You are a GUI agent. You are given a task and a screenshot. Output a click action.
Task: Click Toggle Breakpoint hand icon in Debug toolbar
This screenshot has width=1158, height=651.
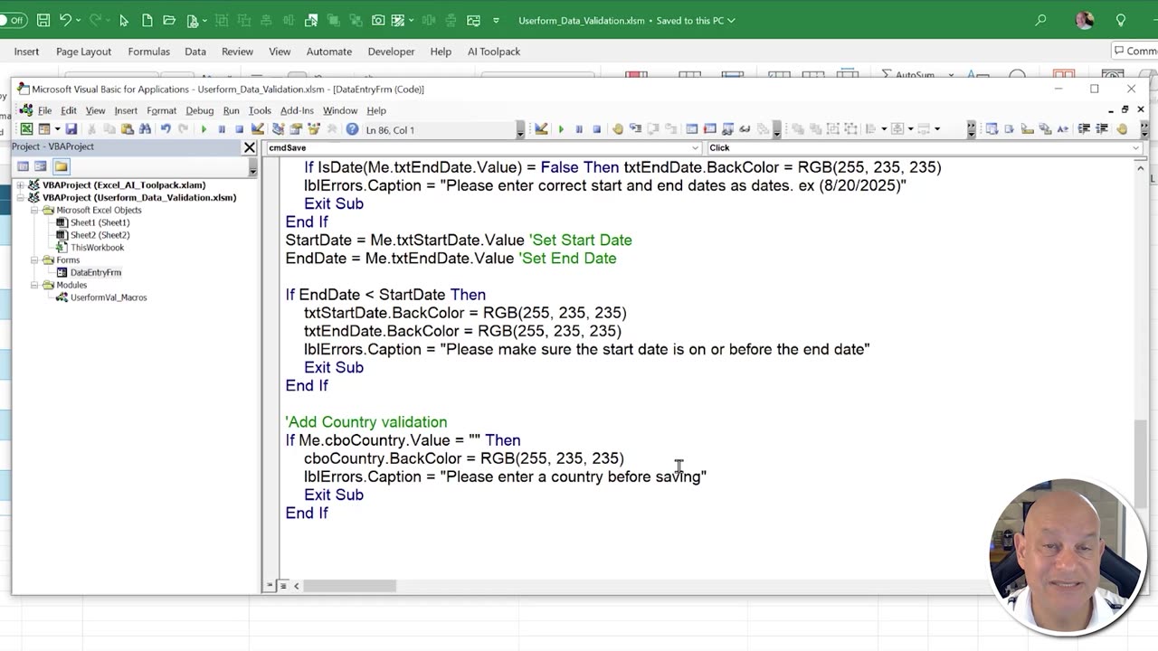pyautogui.click(x=618, y=129)
